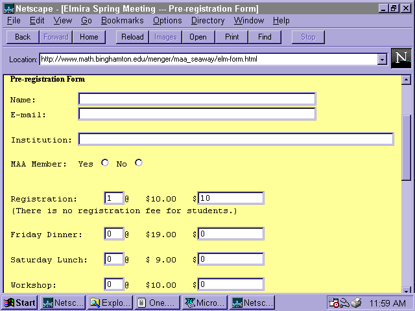
Task: Click the Netscape icon in the title bar
Action: (x=8, y=8)
